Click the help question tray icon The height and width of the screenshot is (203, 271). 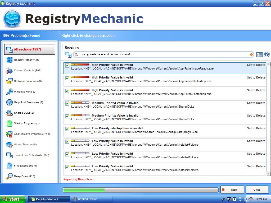tap(234, 199)
